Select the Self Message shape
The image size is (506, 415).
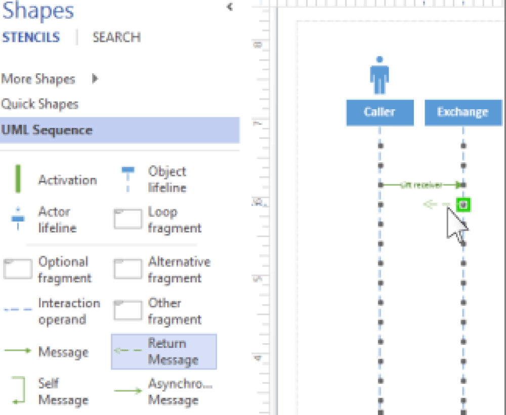click(x=18, y=391)
